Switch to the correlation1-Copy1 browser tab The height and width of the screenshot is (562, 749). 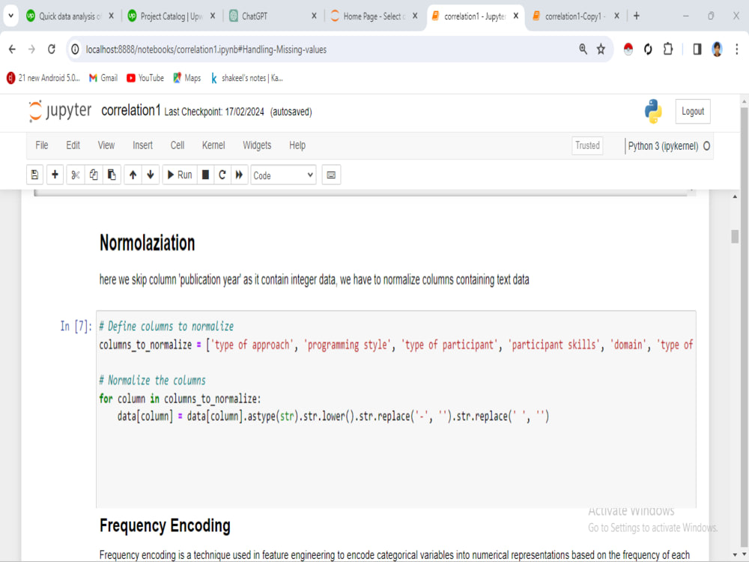pos(572,15)
